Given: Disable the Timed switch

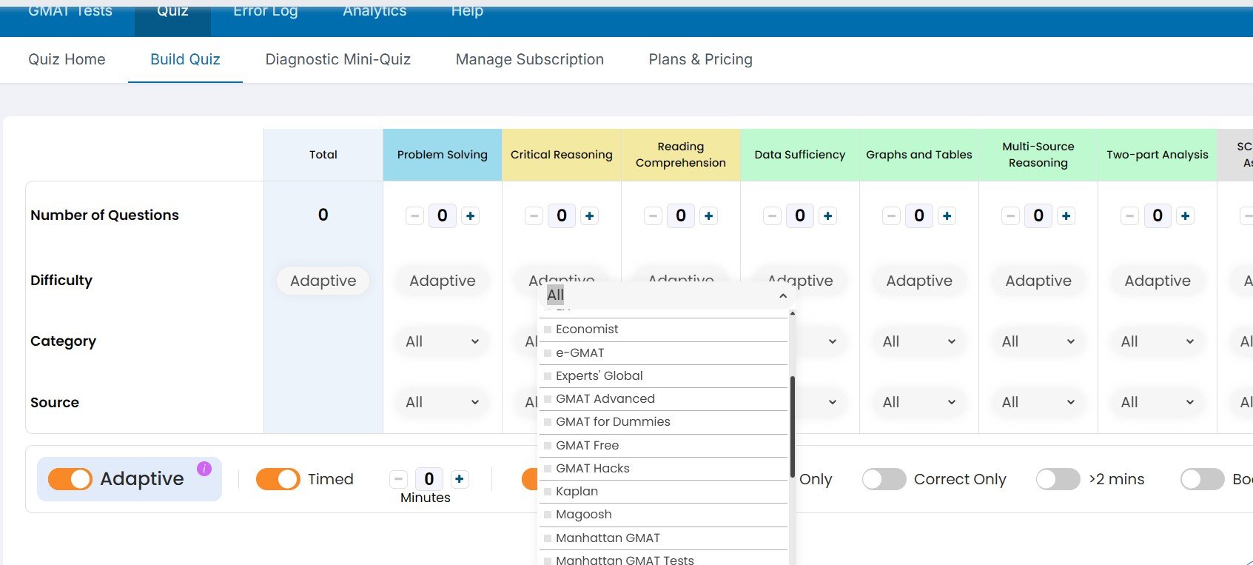Looking at the screenshot, I should click(278, 479).
